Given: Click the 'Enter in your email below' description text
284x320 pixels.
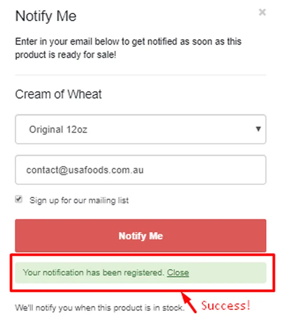Looking at the screenshot, I should tap(128, 42).
